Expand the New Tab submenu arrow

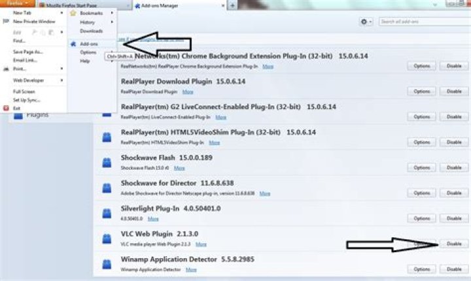tap(61, 12)
